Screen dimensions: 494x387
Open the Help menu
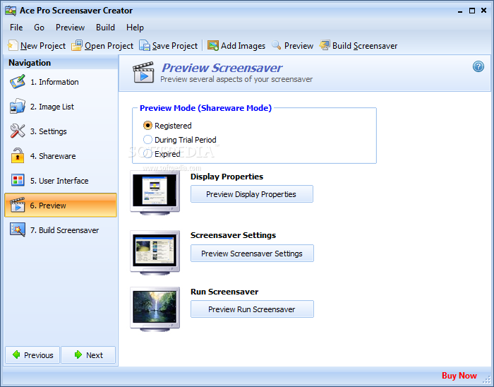coord(135,28)
